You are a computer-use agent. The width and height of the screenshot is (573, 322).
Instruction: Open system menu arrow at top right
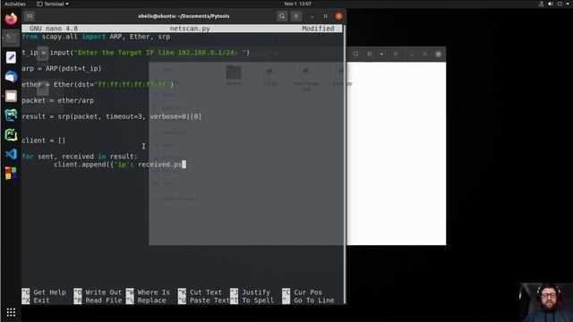point(568,4)
